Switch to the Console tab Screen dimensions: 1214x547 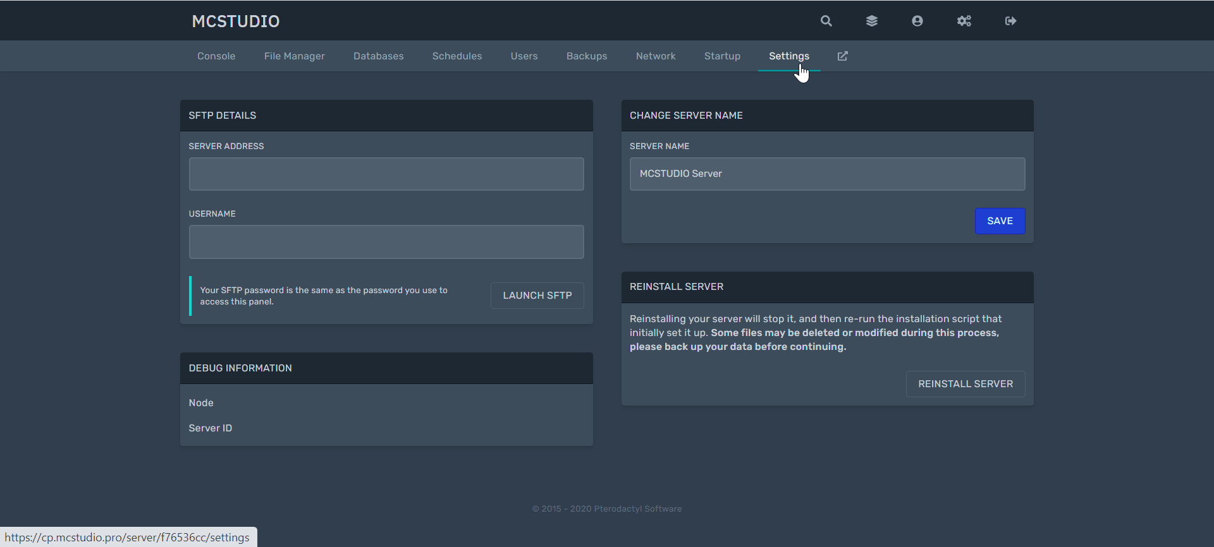216,56
